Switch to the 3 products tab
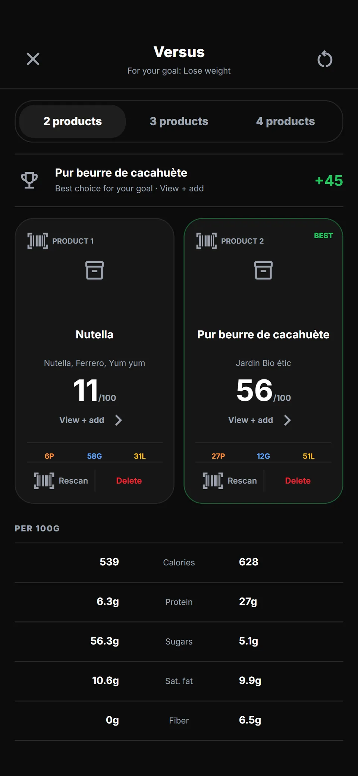Image resolution: width=358 pixels, height=776 pixels. (179, 121)
